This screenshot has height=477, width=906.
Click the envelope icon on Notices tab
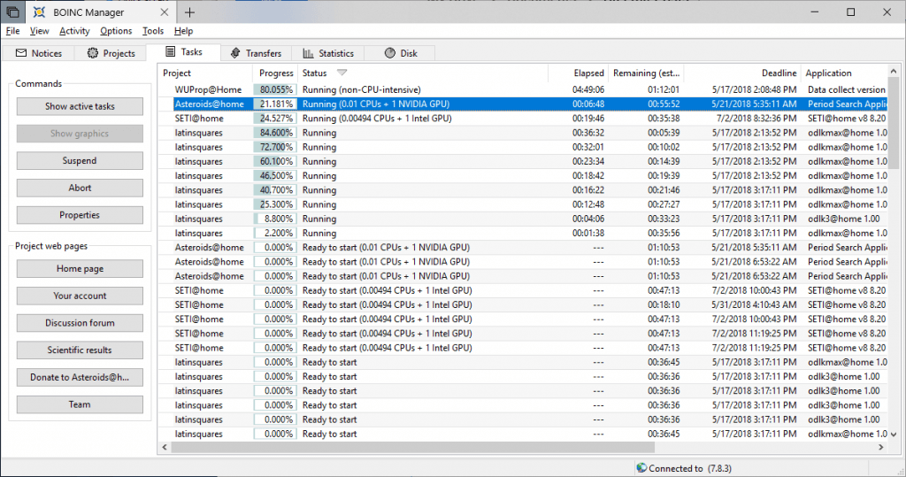coord(21,52)
